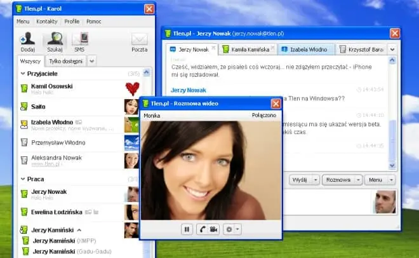Click the phone and camera call button

(210, 229)
